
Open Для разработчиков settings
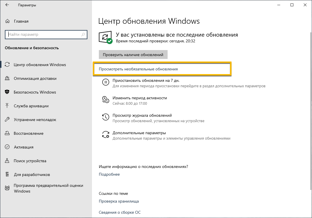point(32,175)
